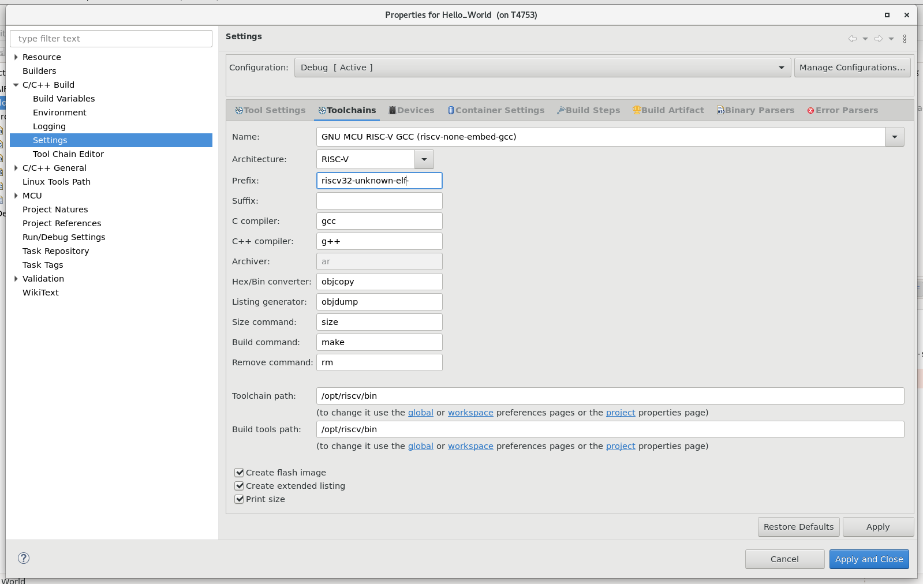Viewport: 923px width, 584px height.
Task: Uncheck Print size option
Action: pyautogui.click(x=239, y=499)
